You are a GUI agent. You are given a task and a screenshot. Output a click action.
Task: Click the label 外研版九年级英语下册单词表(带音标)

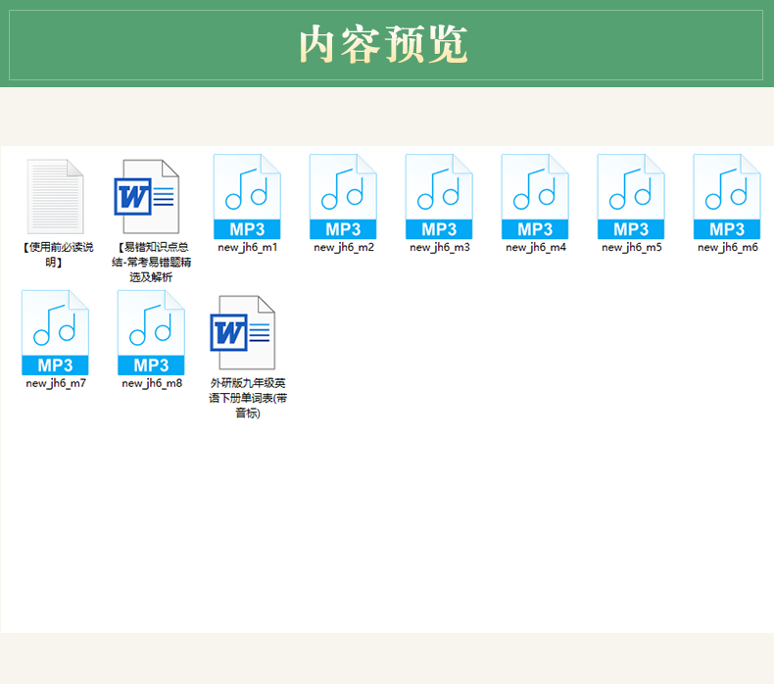point(247,398)
